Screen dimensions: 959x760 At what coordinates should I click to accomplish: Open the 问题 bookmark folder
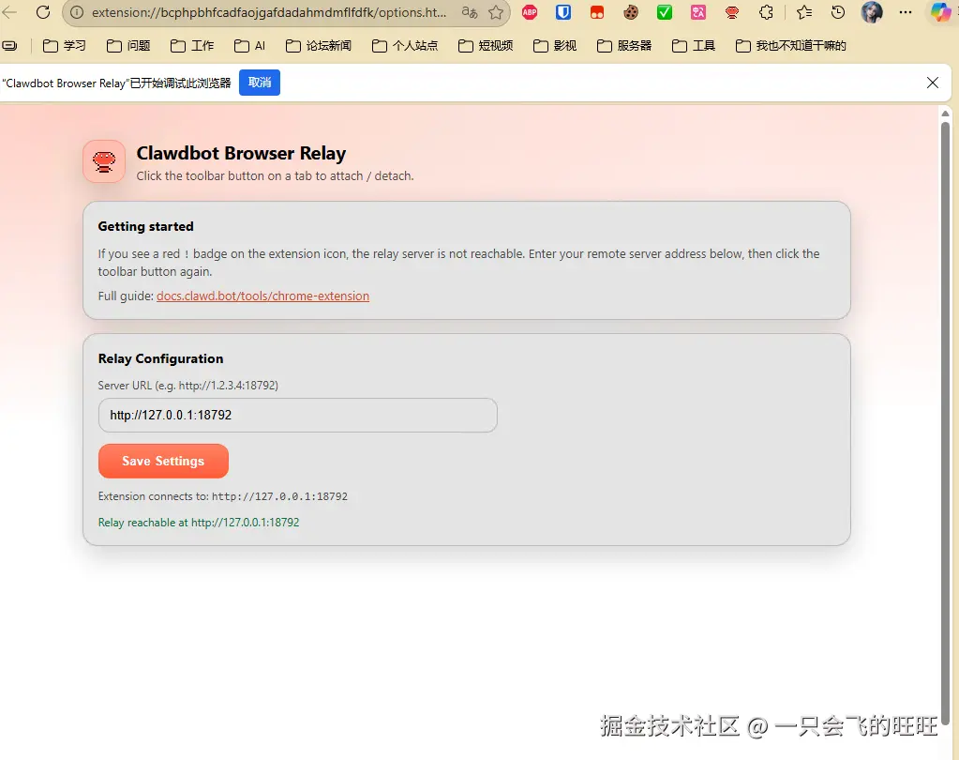(128, 46)
